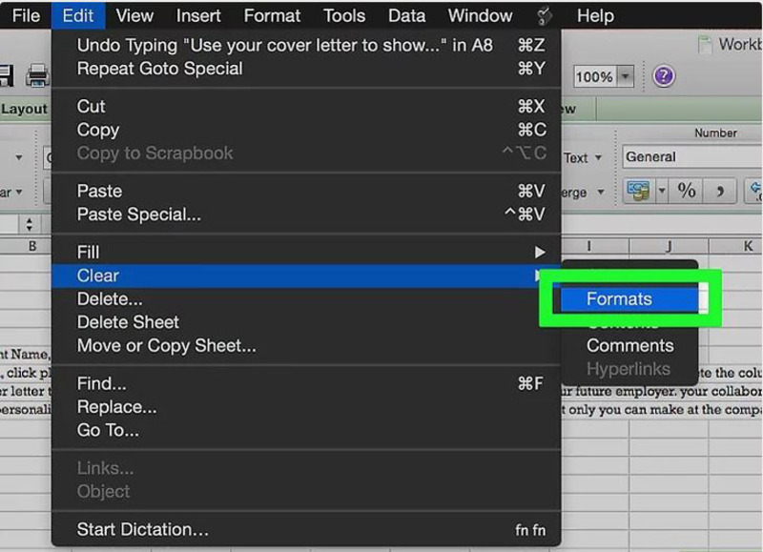Click the Print icon in the toolbar

[37, 76]
